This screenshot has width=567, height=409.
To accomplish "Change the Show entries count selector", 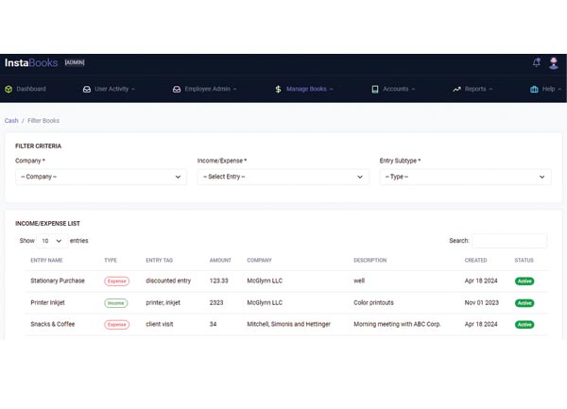I will click(51, 241).
